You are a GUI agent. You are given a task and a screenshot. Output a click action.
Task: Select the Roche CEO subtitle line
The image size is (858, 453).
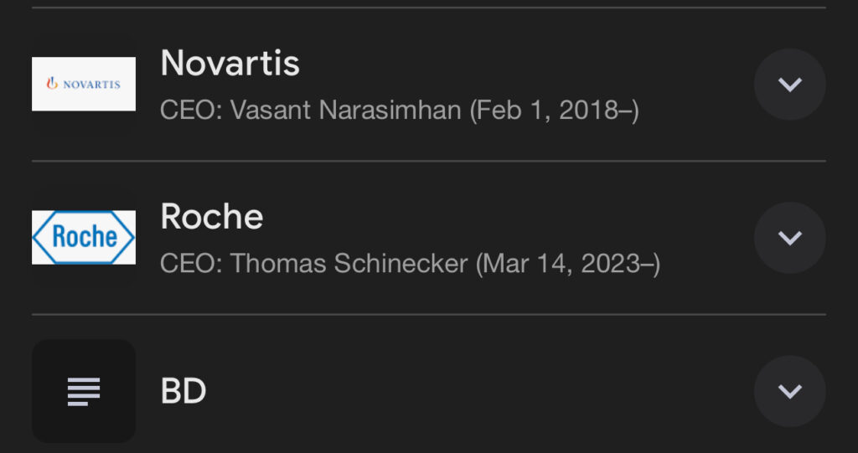[411, 264]
